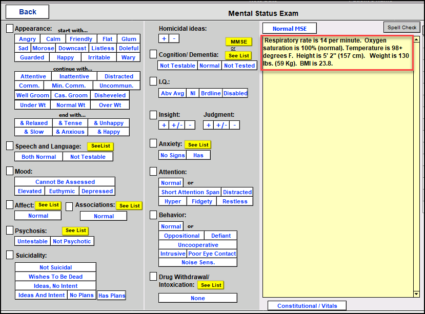This screenshot has width=425, height=314.
Task: Open the See List for Affect
Action: tap(49, 205)
